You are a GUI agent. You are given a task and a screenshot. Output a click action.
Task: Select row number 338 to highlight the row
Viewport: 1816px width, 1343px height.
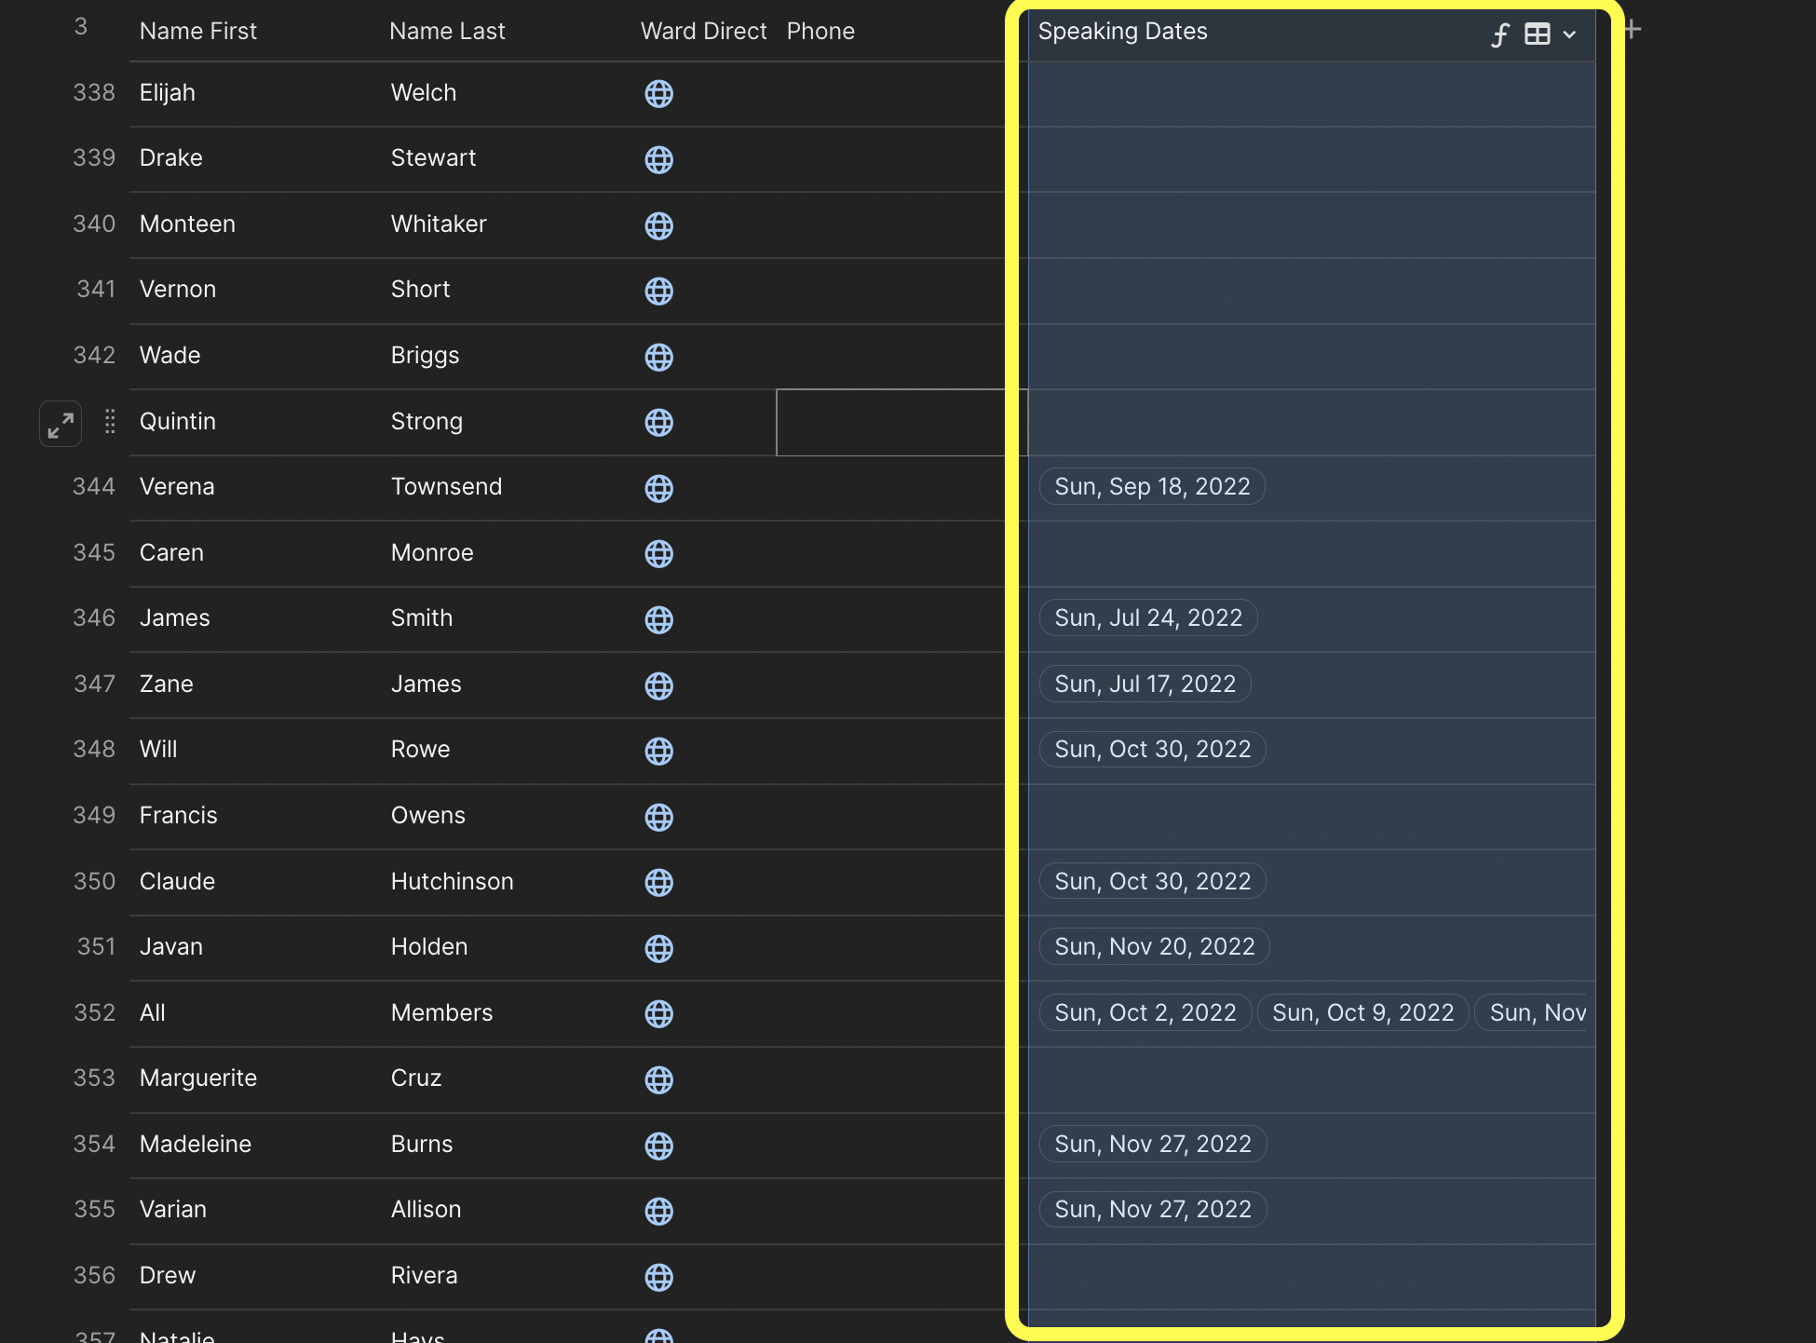(93, 92)
